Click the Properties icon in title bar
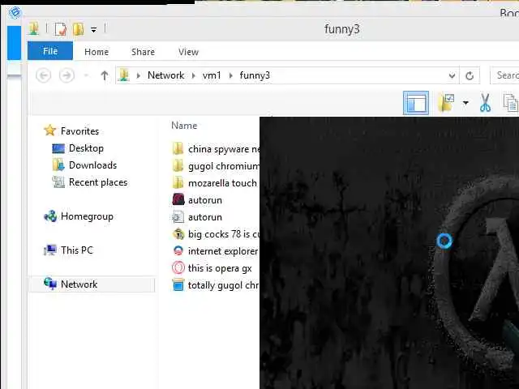The image size is (519, 389). [x=61, y=29]
